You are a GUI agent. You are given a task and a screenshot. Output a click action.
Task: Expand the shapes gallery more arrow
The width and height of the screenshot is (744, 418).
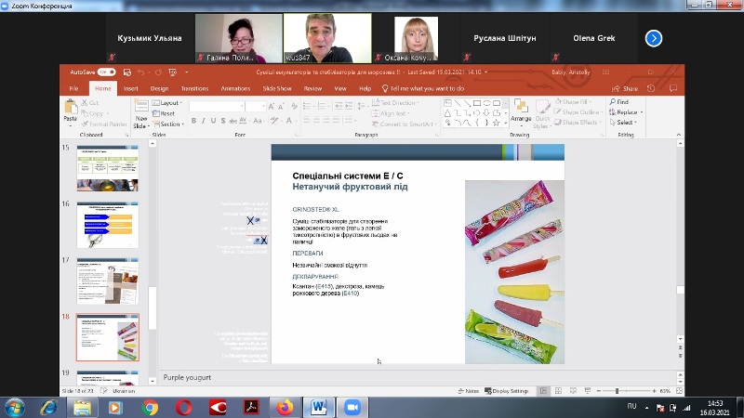505,124
